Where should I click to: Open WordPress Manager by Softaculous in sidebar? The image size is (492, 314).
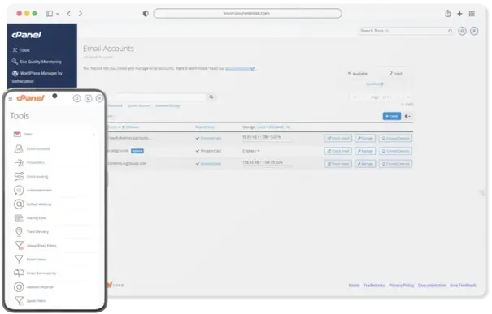tap(37, 77)
